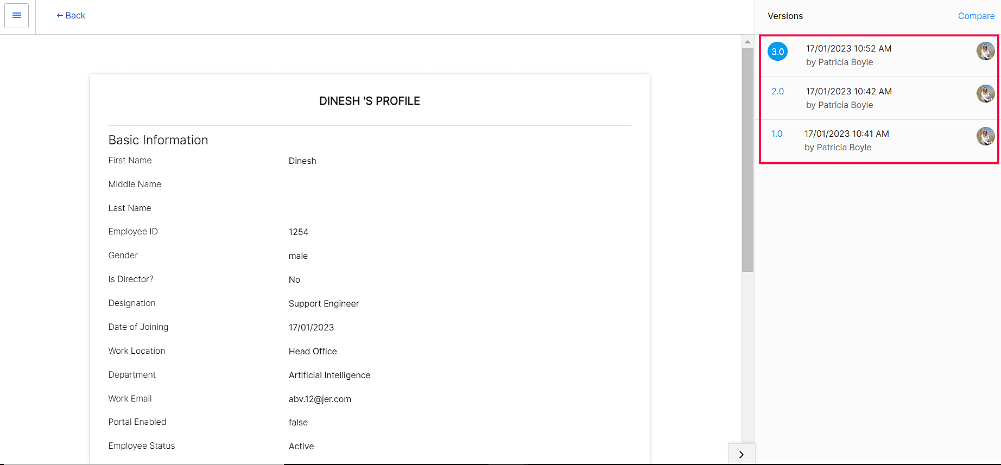This screenshot has width=1001, height=465.
Task: Click the scrollbar up arrow
Action: coord(747,42)
